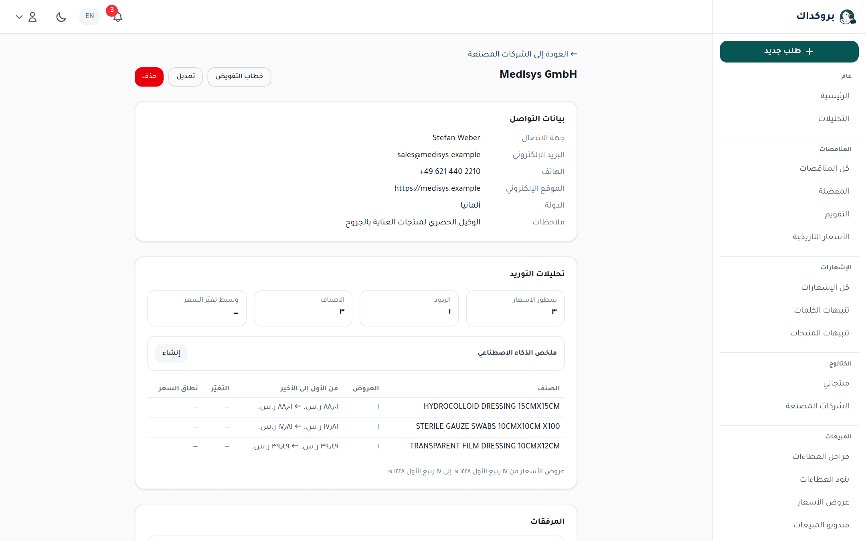
Task: Expand the user menu chevron
Action: pyautogui.click(x=19, y=17)
